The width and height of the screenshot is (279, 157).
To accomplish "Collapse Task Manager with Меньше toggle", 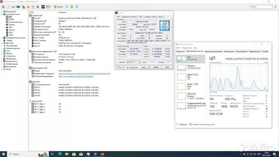I will click(182, 124).
